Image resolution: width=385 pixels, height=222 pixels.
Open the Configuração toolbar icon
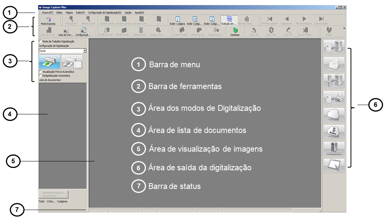tap(83, 31)
